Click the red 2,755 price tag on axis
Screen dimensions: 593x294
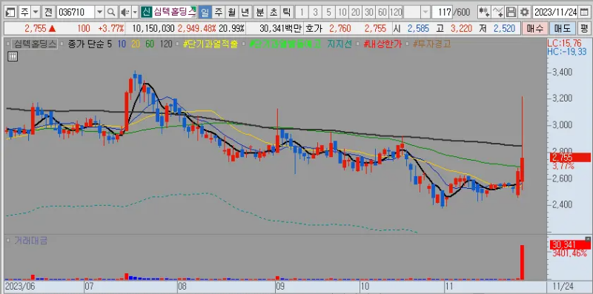click(x=569, y=157)
